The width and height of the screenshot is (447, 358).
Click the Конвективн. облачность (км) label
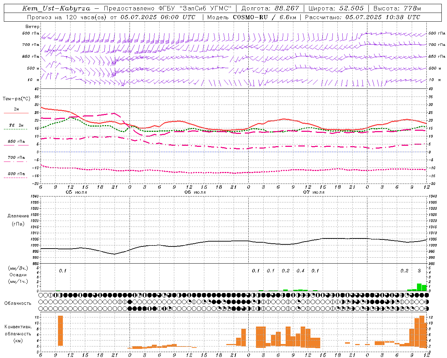click(x=18, y=334)
